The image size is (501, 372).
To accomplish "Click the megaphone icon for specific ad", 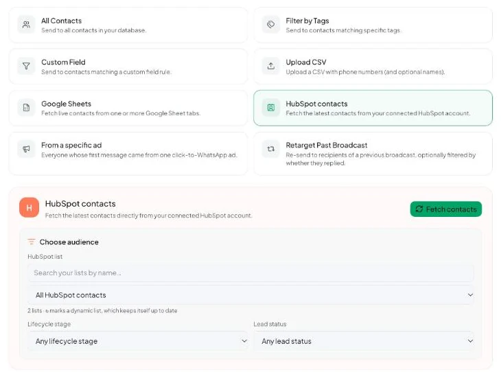I will (26, 149).
